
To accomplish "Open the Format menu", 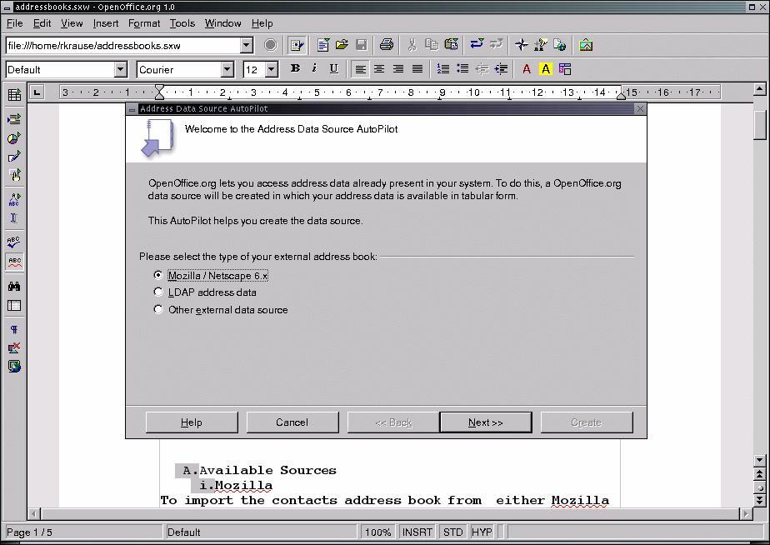I will point(144,23).
